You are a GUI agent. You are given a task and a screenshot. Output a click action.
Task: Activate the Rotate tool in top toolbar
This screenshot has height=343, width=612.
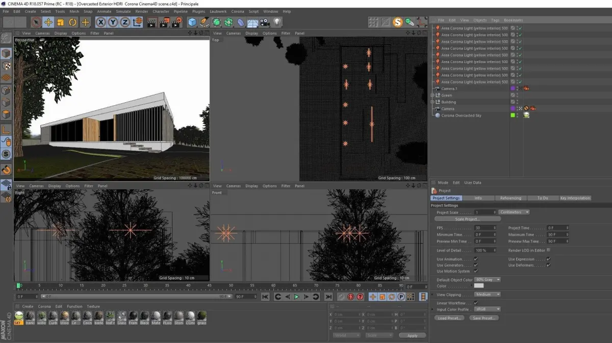pos(73,22)
